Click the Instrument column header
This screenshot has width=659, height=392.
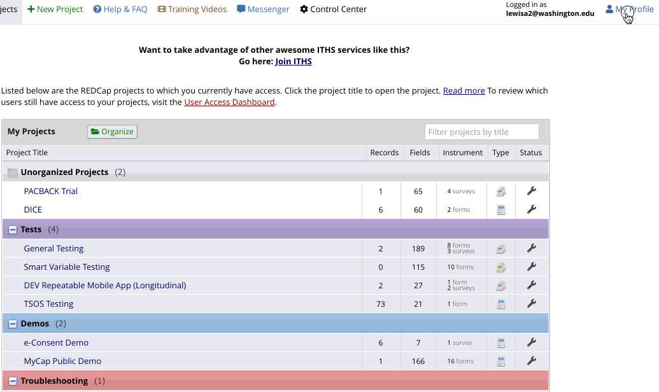463,153
